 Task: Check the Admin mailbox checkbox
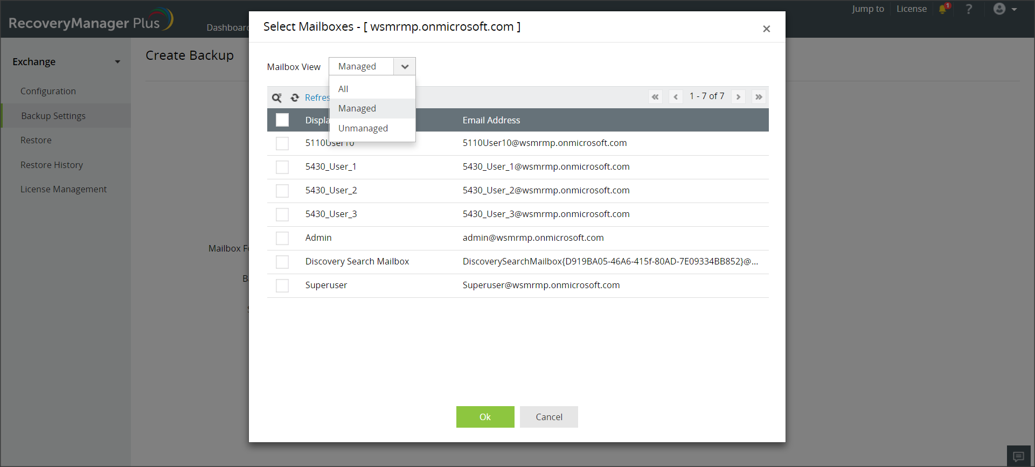pos(282,238)
